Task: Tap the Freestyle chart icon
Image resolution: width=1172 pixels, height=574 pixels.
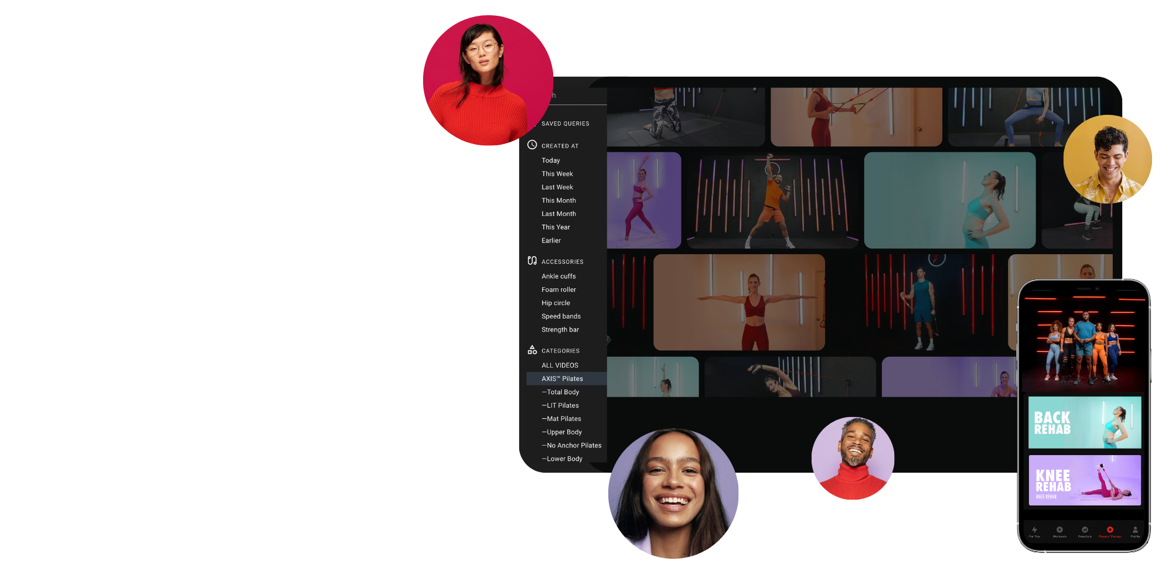Action: point(1085,530)
